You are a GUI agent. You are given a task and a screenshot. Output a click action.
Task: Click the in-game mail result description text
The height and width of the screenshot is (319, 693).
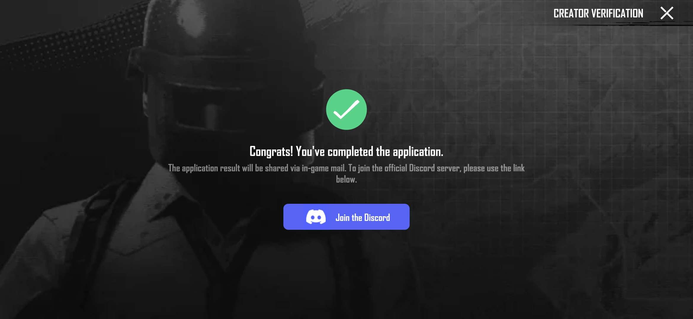346,173
